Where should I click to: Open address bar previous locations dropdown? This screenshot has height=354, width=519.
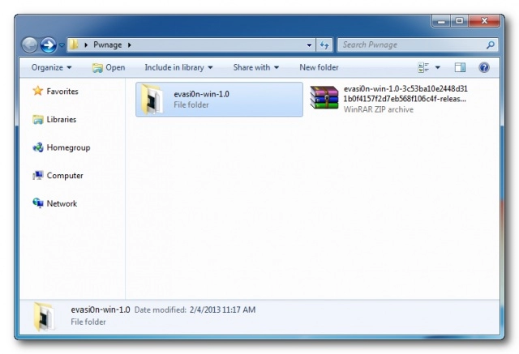tap(309, 45)
